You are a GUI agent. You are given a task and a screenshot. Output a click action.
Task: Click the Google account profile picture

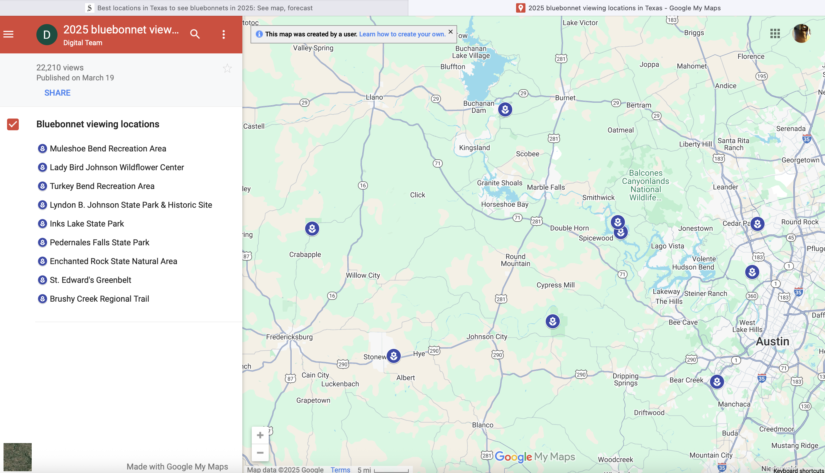pyautogui.click(x=801, y=33)
